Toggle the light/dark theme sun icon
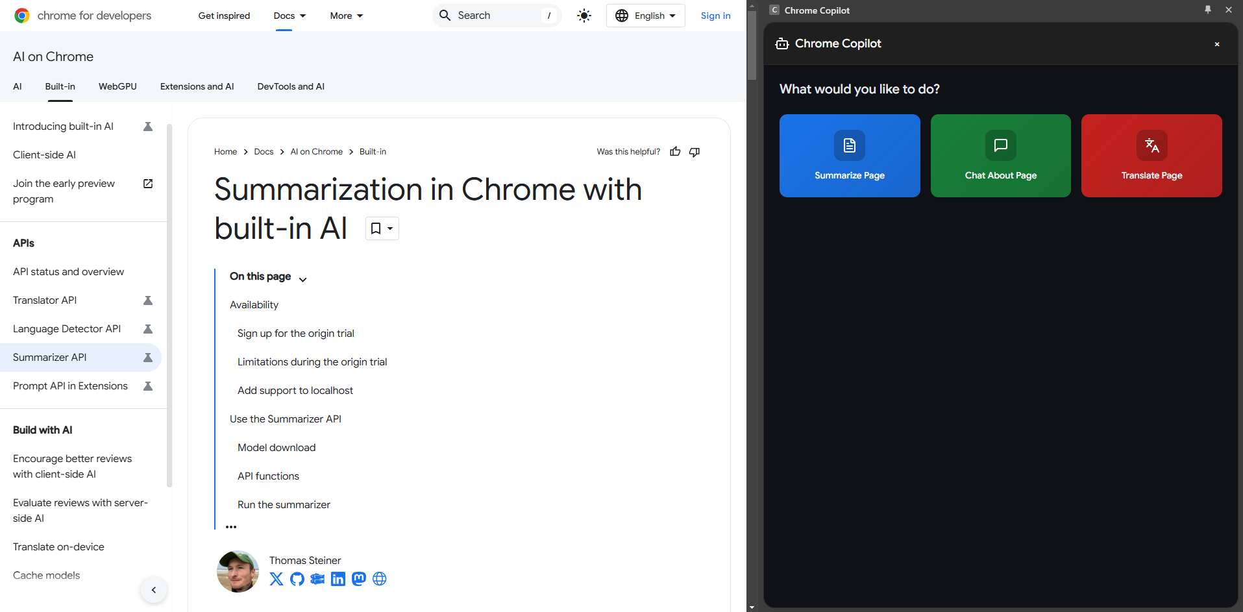The image size is (1243, 612). coord(584,16)
